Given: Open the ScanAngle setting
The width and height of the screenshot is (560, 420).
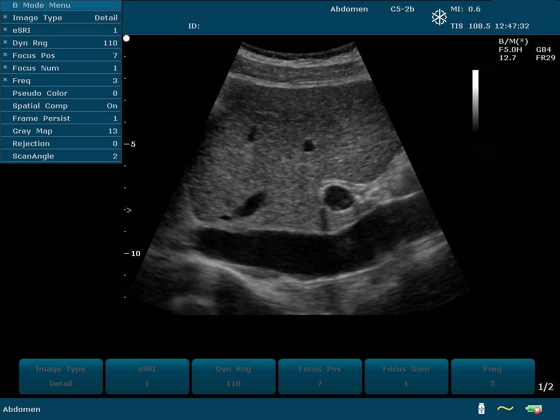Looking at the screenshot, I should pos(61,156).
